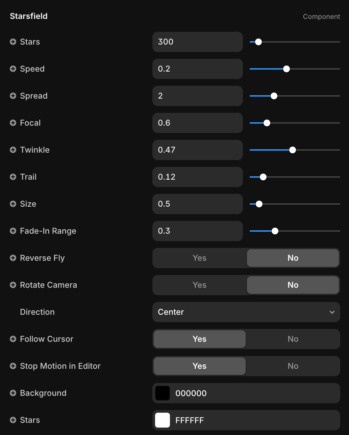The width and height of the screenshot is (349, 435).
Task: Click the plus icon next to Background
Action: [x=13, y=393]
